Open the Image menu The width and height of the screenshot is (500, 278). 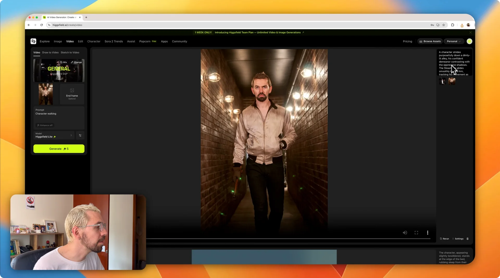[x=58, y=41]
